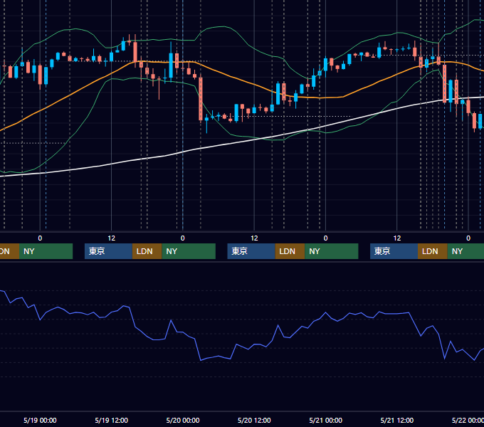Click the 5/21 12:00 date label
484x427 pixels.
pyautogui.click(x=397, y=420)
